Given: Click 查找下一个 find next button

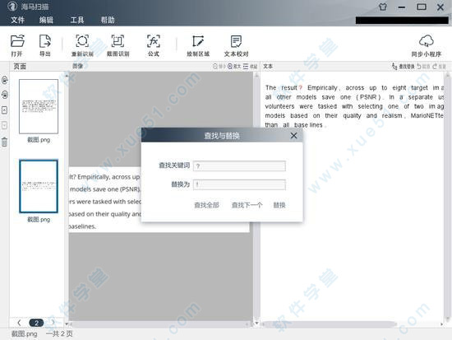Looking at the screenshot, I should [x=247, y=205].
